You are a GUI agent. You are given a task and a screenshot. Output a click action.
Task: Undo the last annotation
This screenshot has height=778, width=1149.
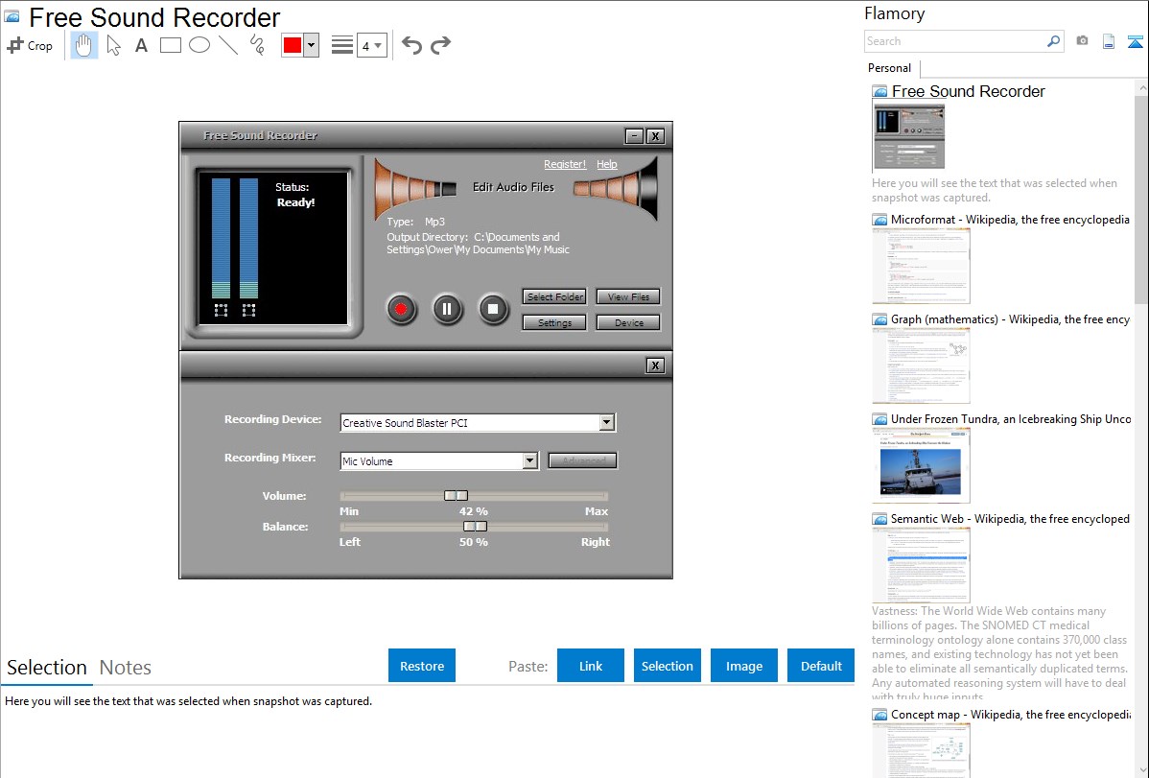coord(411,45)
